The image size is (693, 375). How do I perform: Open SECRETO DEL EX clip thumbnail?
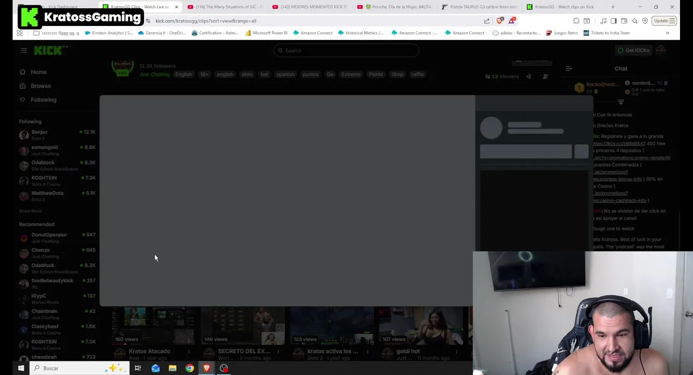click(x=243, y=326)
